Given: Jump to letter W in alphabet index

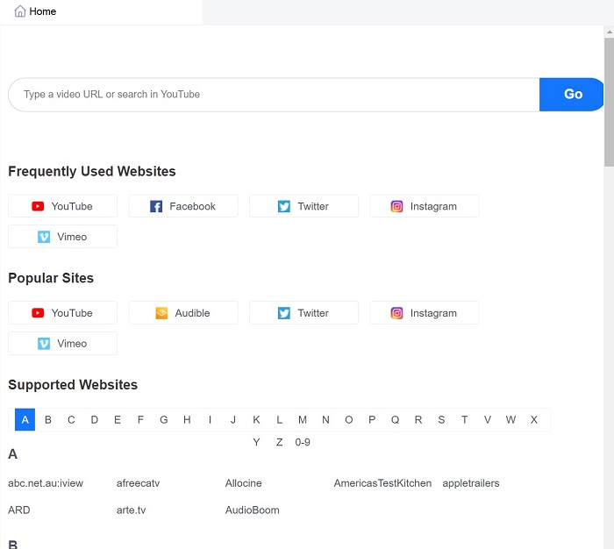Looking at the screenshot, I should 510,420.
